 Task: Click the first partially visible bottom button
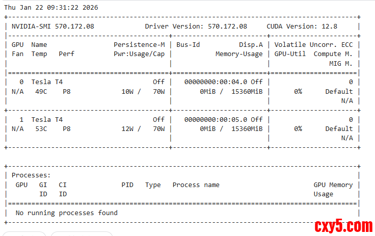click(x=25, y=234)
